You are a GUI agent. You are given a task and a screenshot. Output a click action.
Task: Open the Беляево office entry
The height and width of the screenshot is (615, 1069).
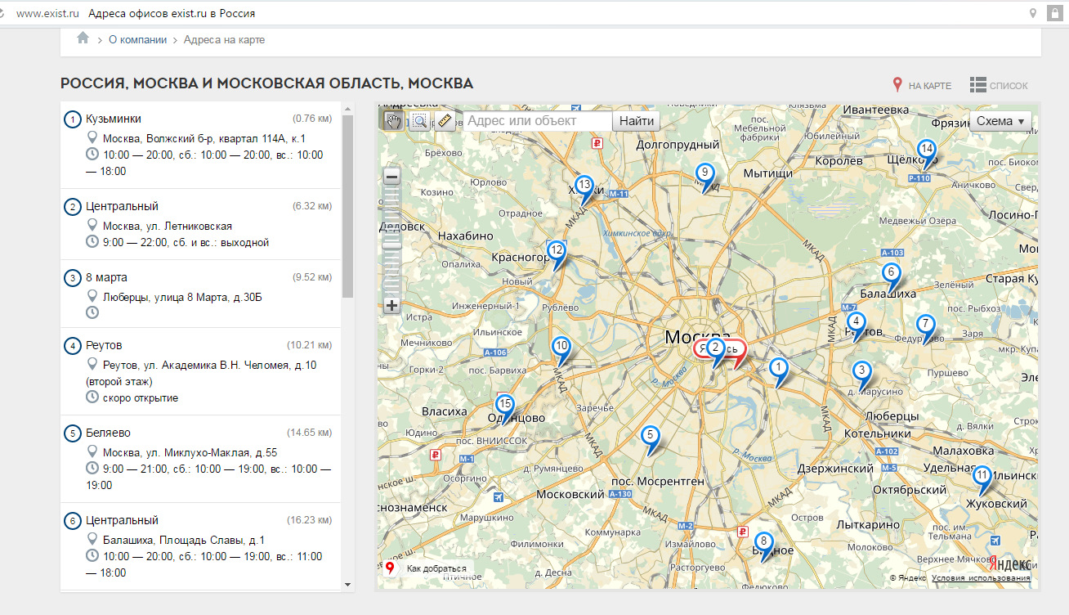[x=108, y=433]
